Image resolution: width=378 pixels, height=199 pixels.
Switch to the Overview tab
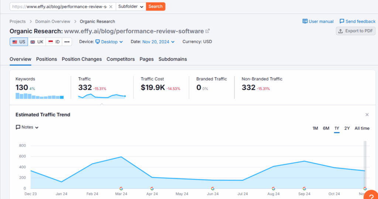(21, 59)
